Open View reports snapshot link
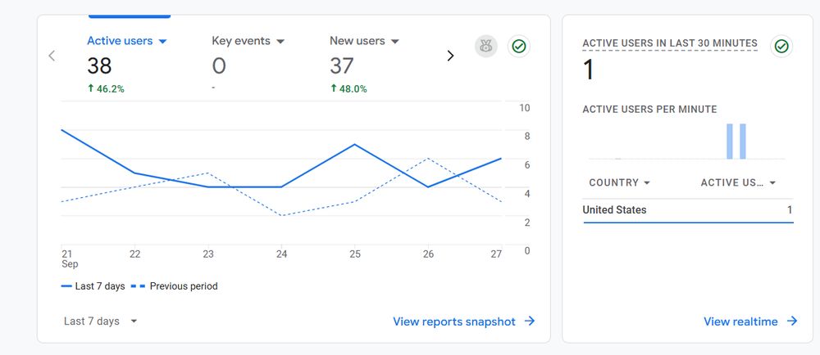 pos(454,321)
